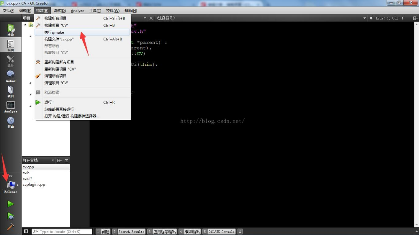Click the # encoding indicator in editor bar
This screenshot has height=235, width=419.
pyautogui.click(x=371, y=18)
